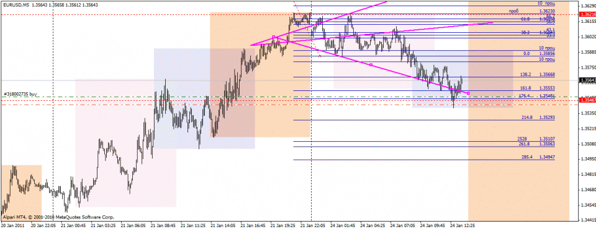
Task: Select the middle square handle on descending magenta line
Action: click(371, 65)
